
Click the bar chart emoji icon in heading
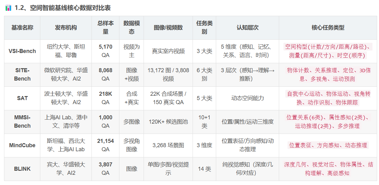(x=8, y=8)
